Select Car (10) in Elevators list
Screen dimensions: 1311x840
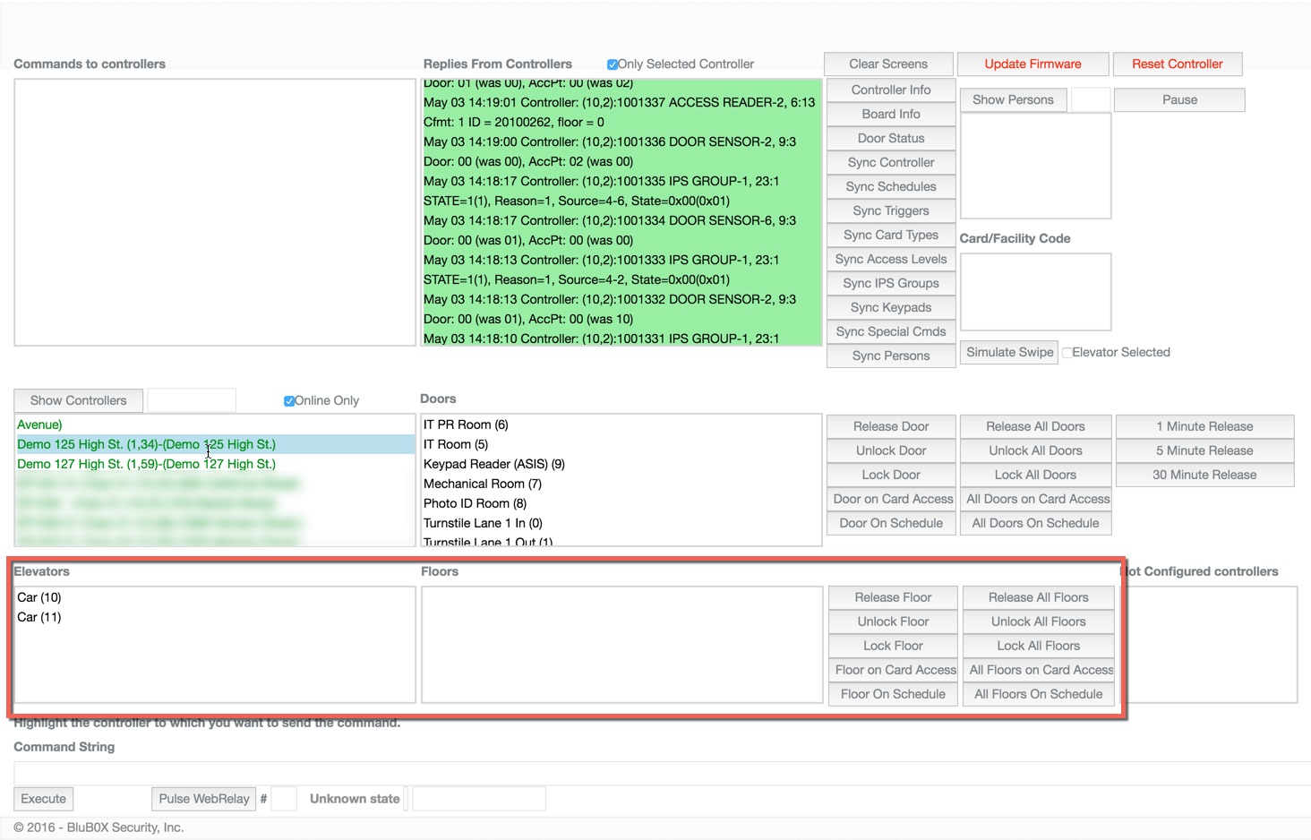coord(39,597)
